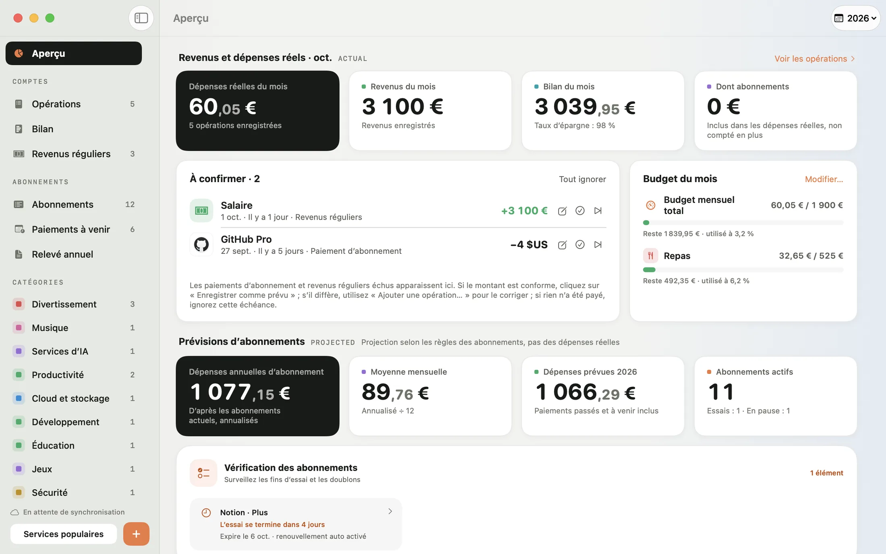Open Services populaires
The width and height of the screenshot is (886, 554).
coord(64,534)
